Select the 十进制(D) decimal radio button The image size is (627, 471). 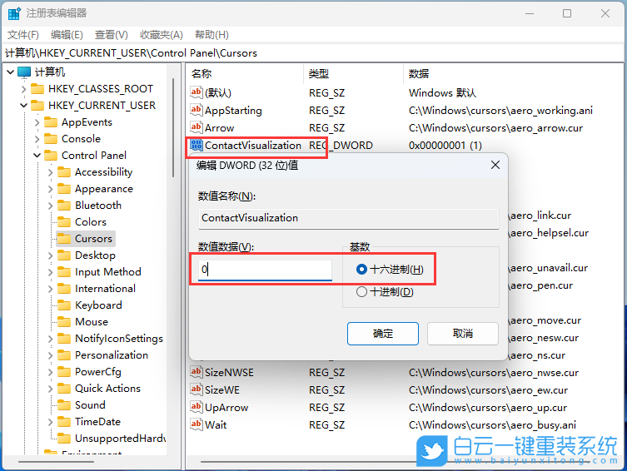pos(361,292)
